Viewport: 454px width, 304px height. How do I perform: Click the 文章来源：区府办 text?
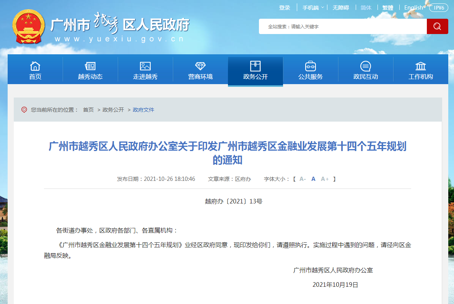(229, 179)
